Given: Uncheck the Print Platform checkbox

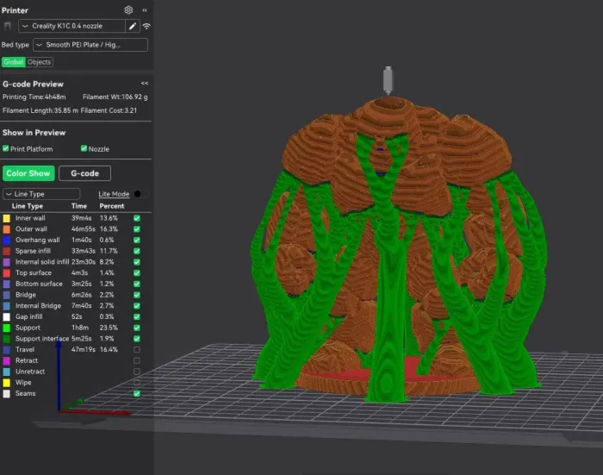Looking at the screenshot, I should [x=6, y=148].
